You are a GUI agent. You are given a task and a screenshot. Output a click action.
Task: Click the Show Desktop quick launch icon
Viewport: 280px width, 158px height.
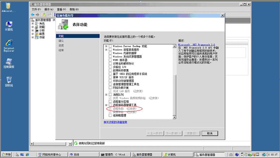coord(22,154)
